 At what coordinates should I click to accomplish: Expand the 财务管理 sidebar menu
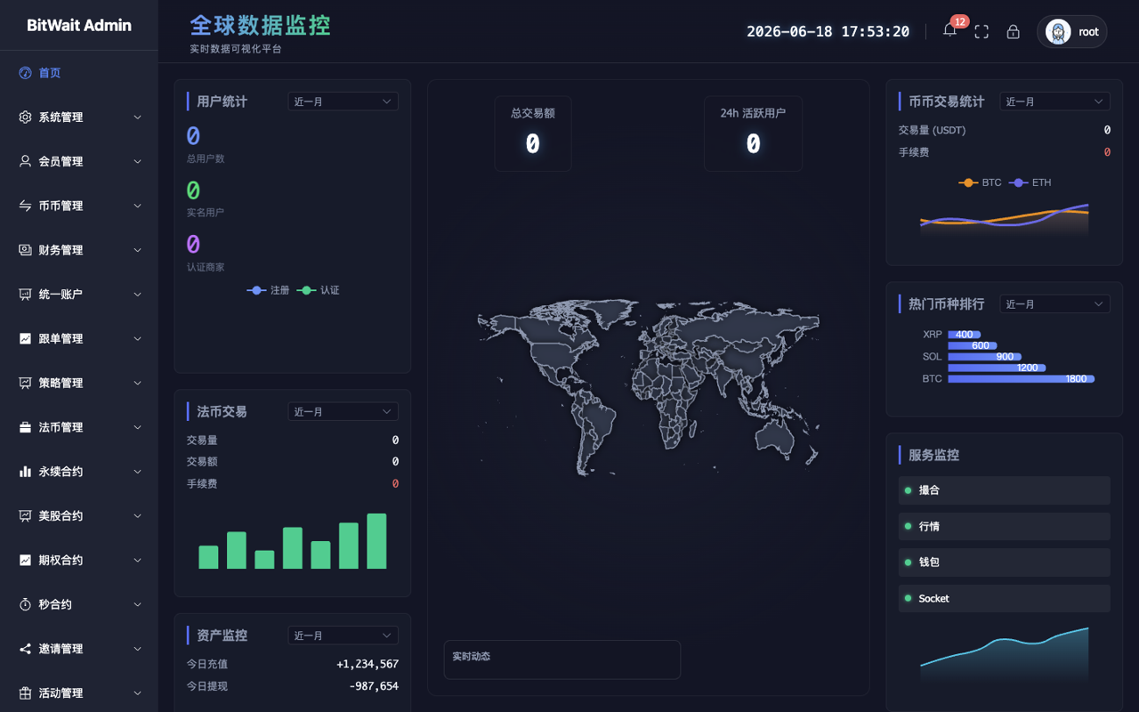(79, 250)
